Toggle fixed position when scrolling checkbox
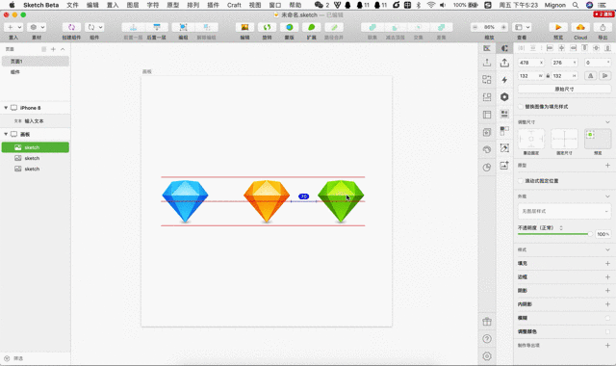The height and width of the screenshot is (366, 616). pos(521,181)
